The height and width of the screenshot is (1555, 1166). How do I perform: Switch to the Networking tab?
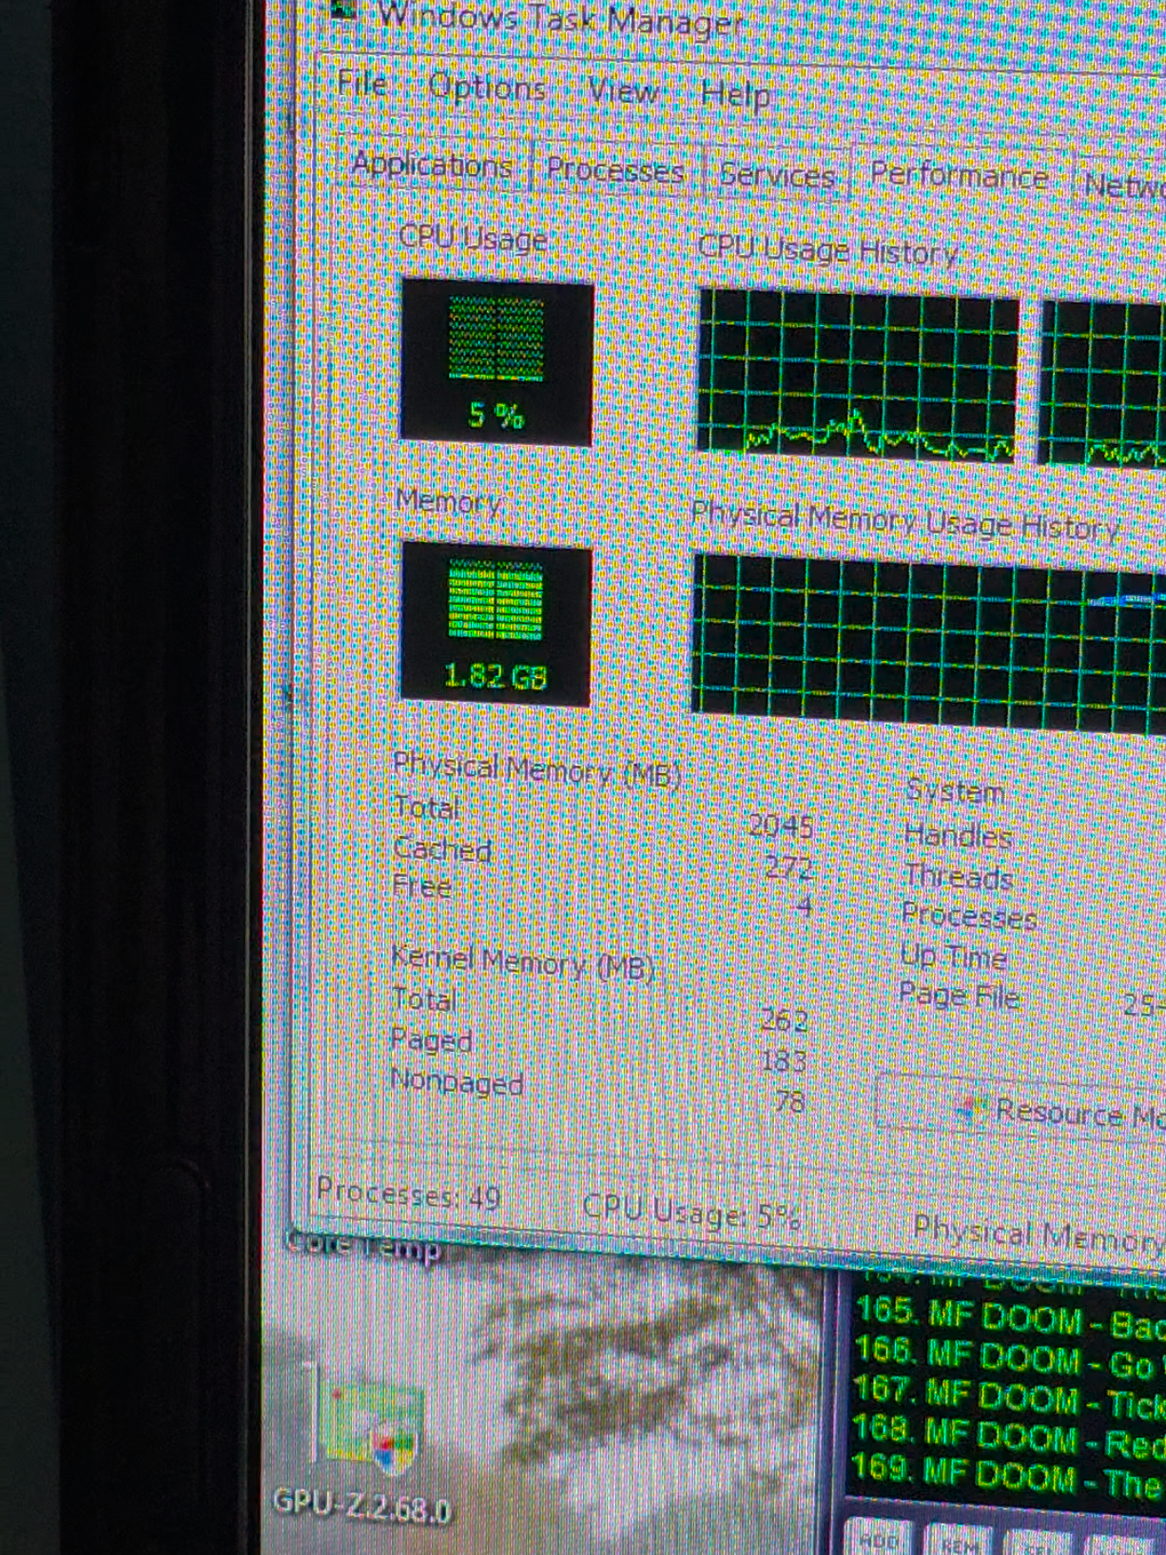1122,183
